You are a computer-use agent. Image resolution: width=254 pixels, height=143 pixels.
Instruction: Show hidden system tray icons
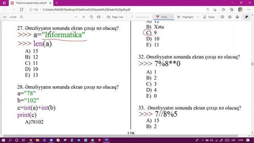202,140
